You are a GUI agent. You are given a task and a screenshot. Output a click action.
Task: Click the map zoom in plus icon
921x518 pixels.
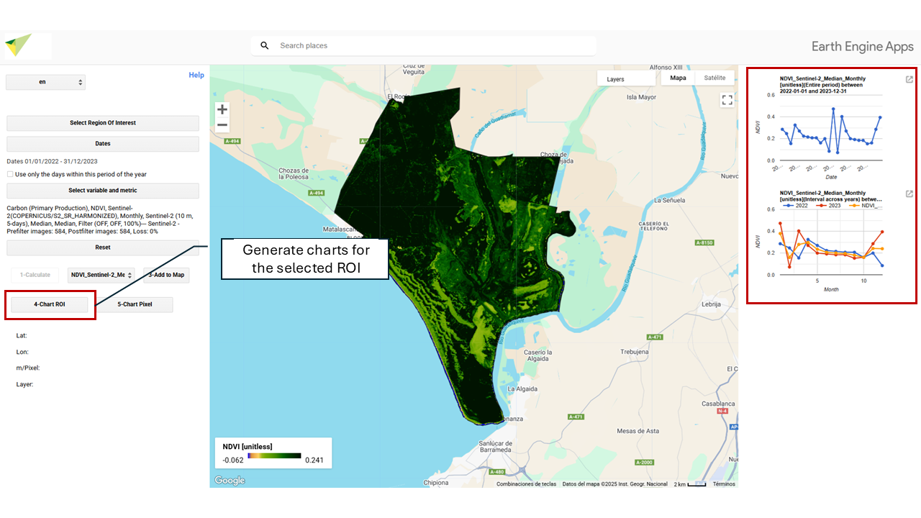[x=222, y=109]
